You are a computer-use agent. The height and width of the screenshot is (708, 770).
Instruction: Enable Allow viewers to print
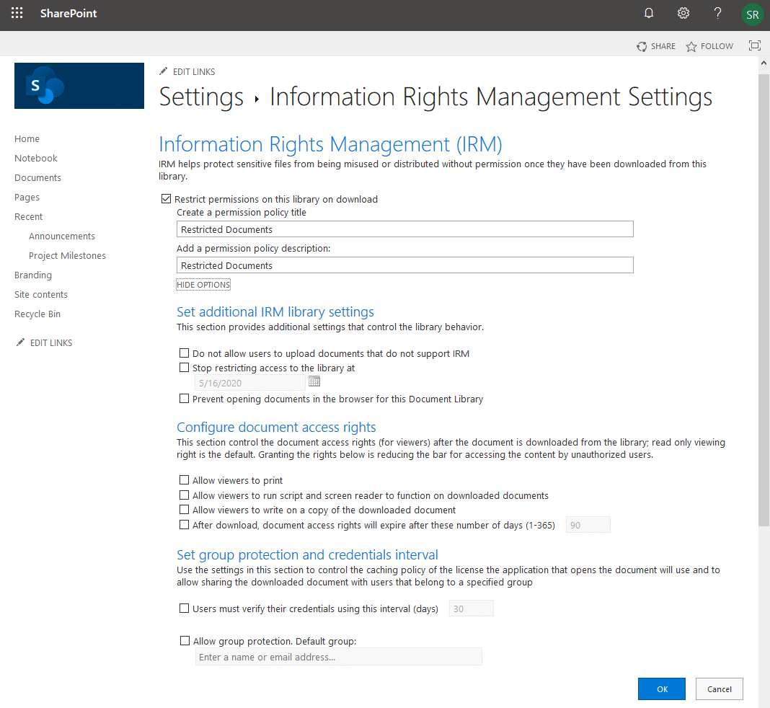pos(185,479)
